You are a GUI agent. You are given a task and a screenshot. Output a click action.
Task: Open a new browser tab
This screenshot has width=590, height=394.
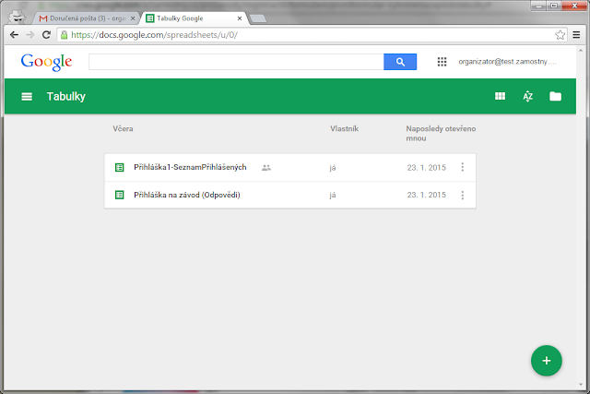(258, 18)
